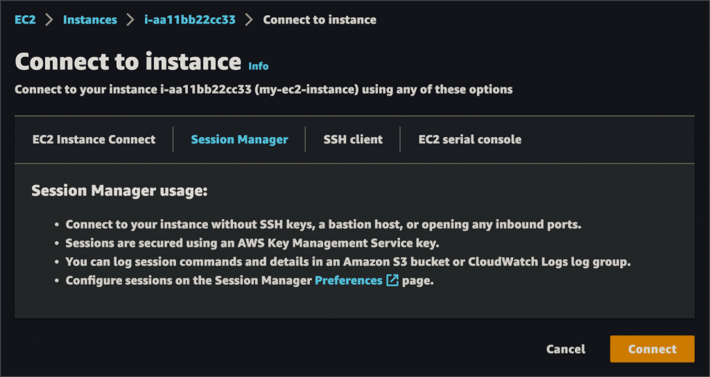Click the chevron separator after Instances breadcrumb

(130, 20)
